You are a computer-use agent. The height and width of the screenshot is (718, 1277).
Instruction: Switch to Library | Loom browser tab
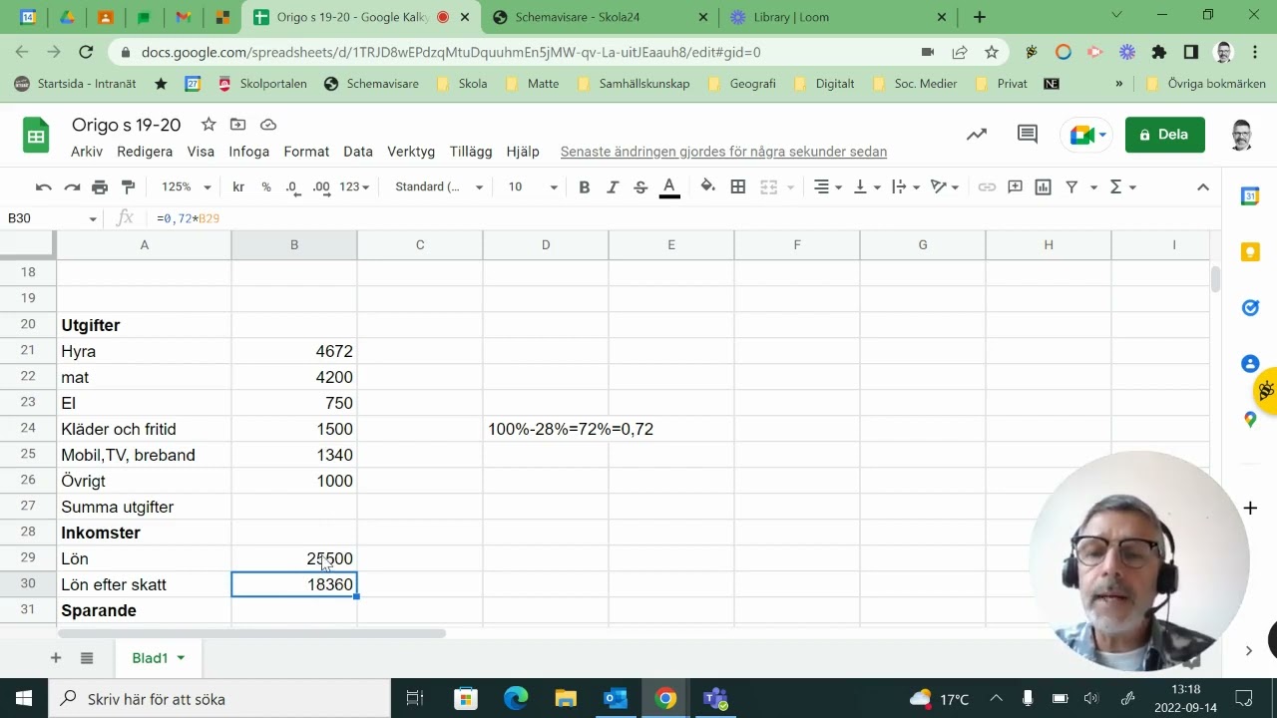(836, 17)
